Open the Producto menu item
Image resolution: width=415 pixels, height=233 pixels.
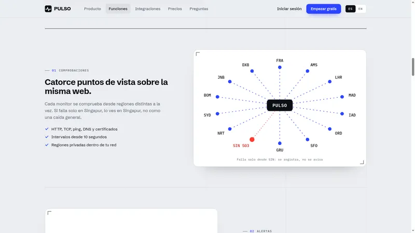[92, 9]
